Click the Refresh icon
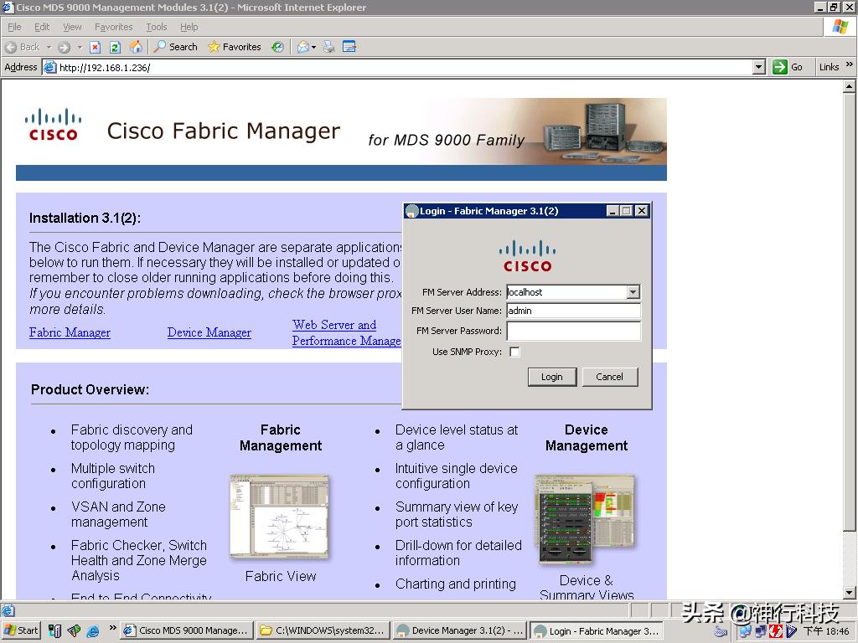 point(115,47)
